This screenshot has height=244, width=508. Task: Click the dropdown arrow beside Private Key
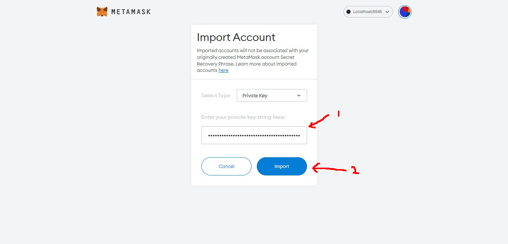click(x=298, y=95)
